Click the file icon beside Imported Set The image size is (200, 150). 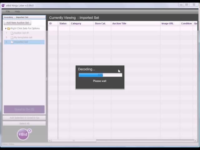[12, 42]
